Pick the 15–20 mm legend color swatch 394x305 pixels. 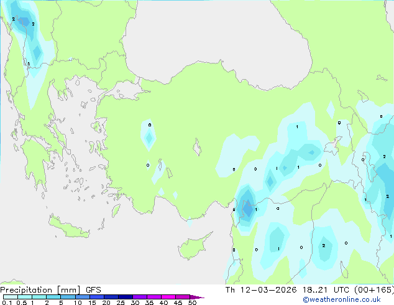pyautogui.click(x=97, y=297)
